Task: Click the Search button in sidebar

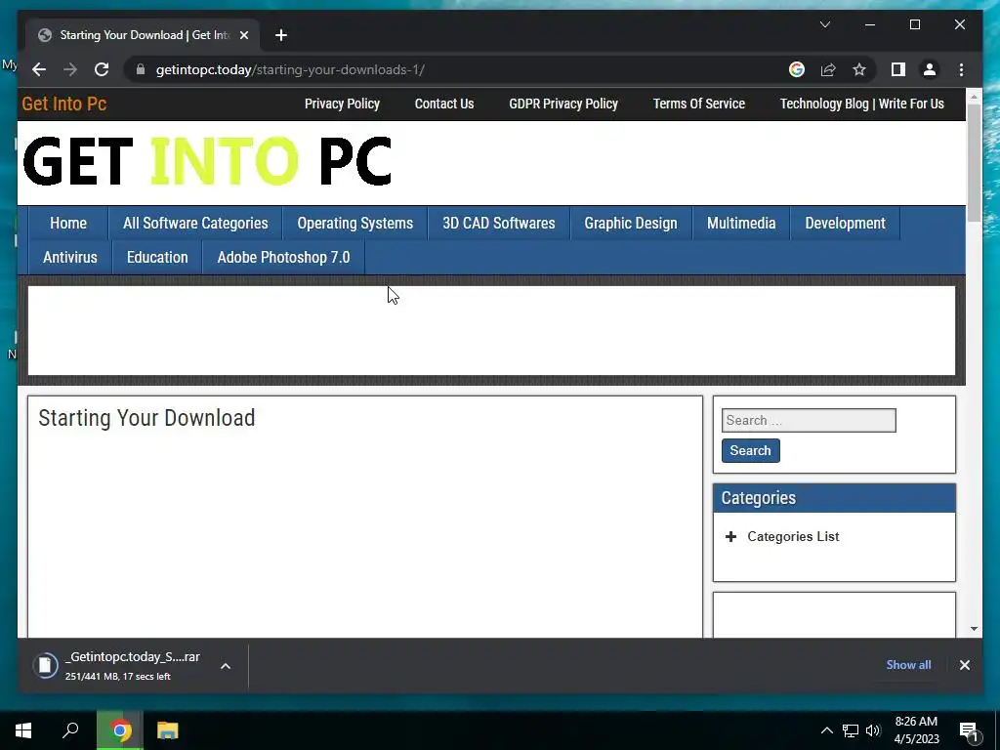Action: [751, 450]
